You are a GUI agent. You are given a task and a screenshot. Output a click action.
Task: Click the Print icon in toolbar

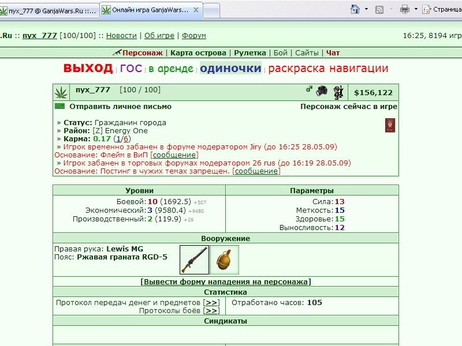(x=405, y=9)
